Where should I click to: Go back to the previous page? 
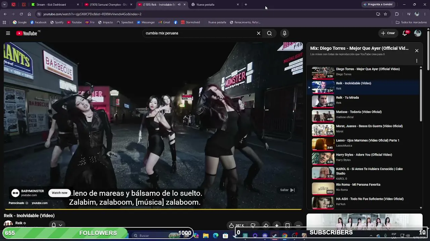click(5, 14)
